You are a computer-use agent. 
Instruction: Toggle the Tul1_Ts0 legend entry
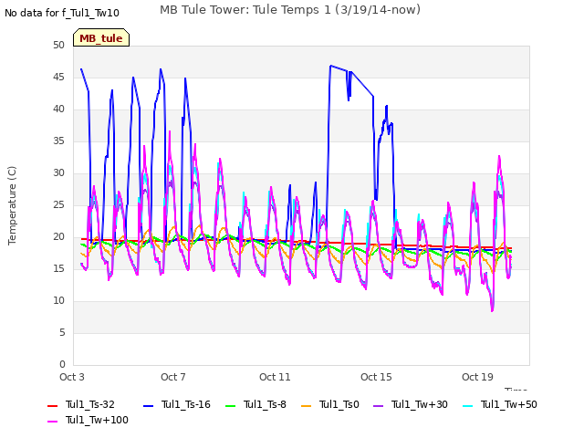(x=330, y=404)
